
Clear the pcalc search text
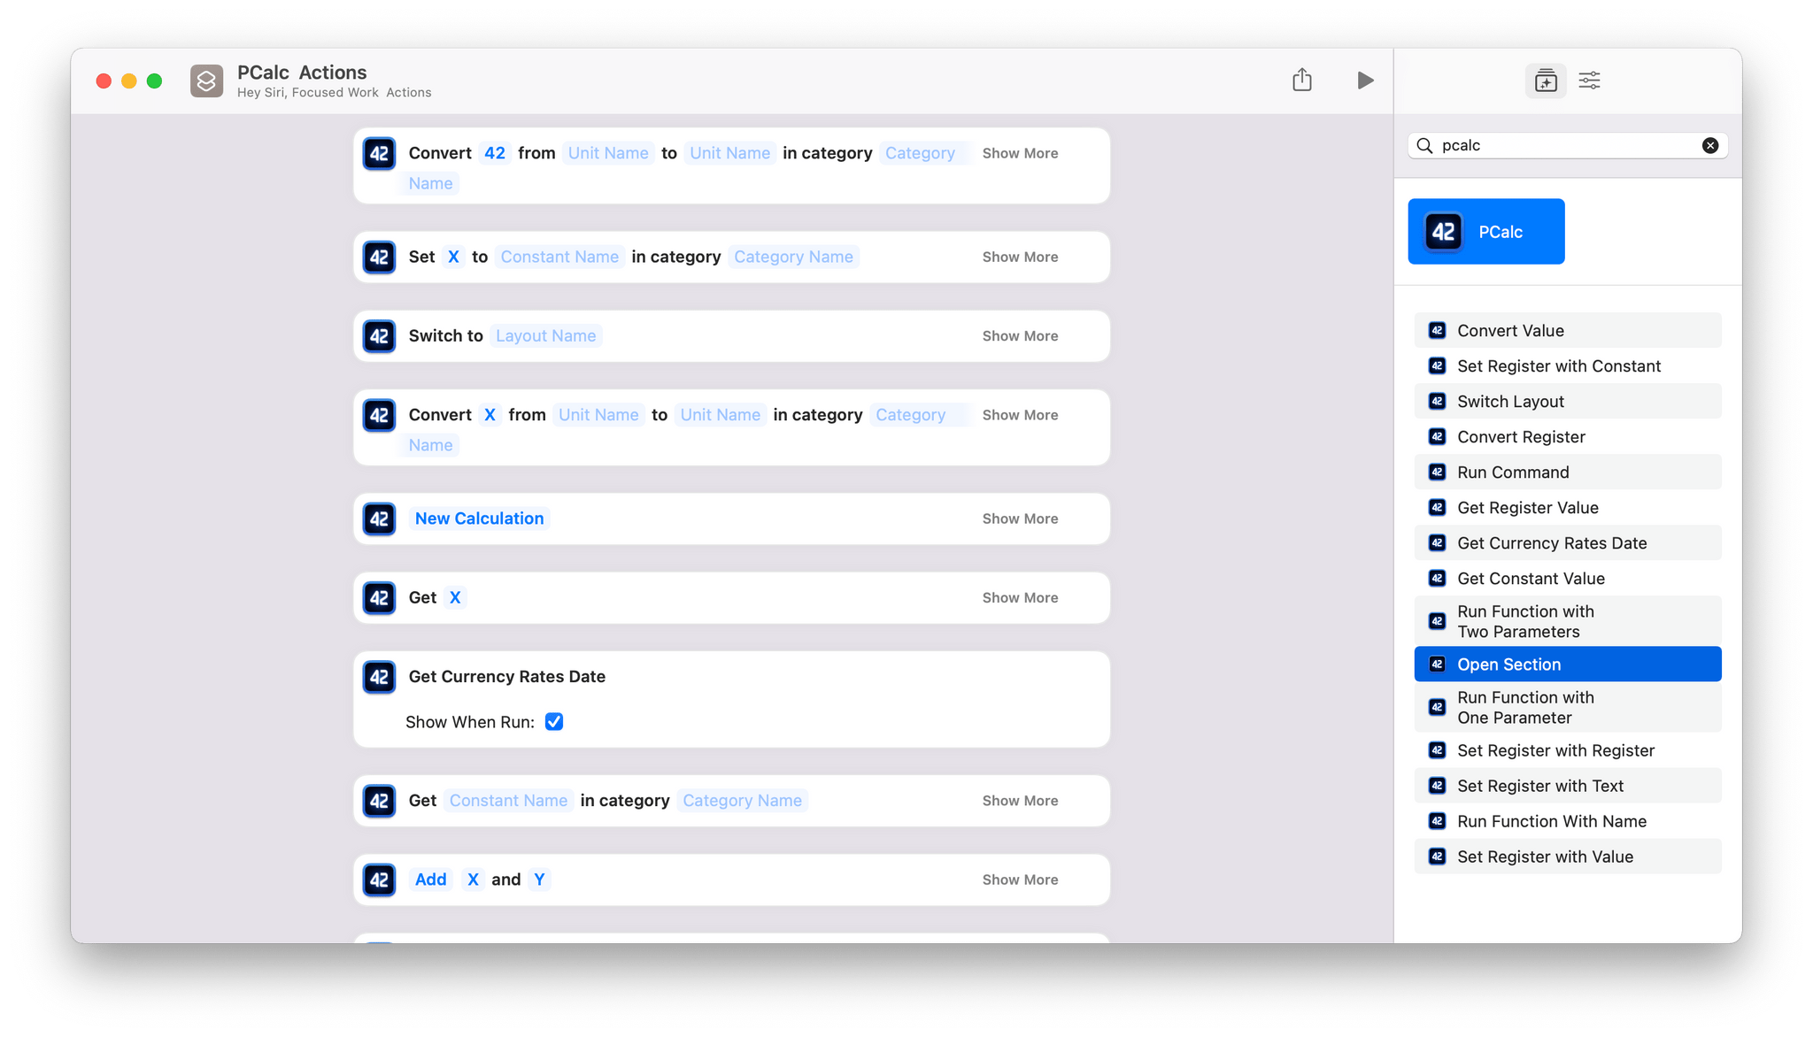pyautogui.click(x=1710, y=145)
